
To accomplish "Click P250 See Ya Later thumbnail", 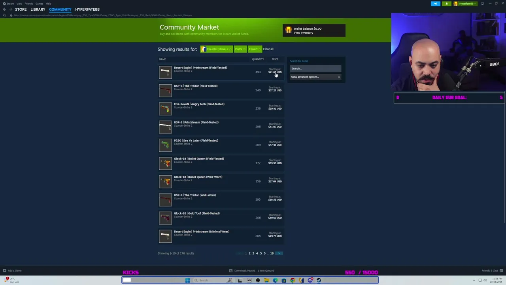I will click(165, 145).
